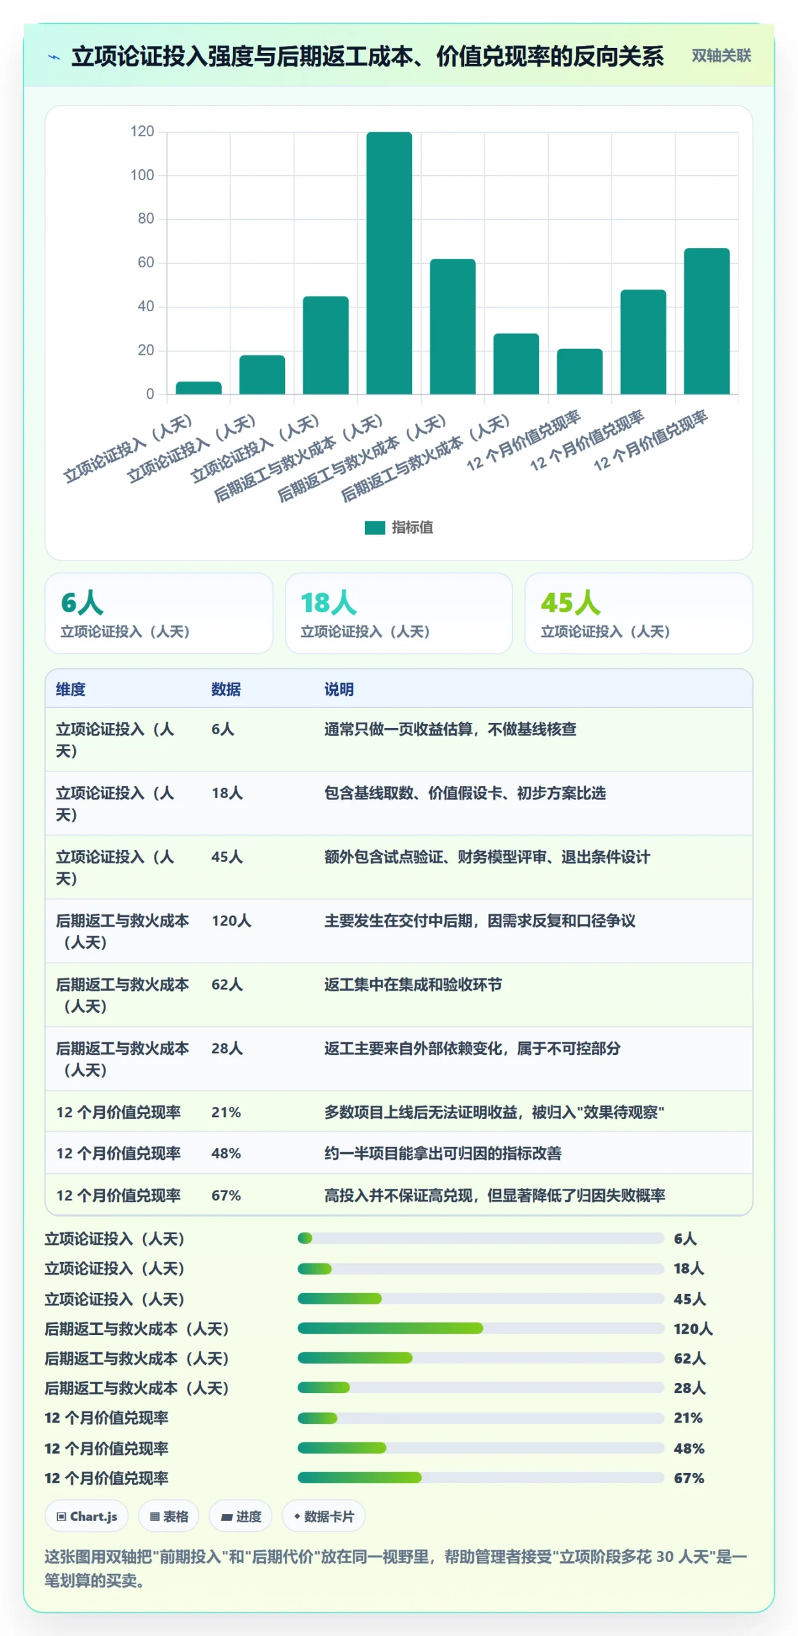
Task: Click the grid icon in the 表格 tag
Action: coord(155,1516)
